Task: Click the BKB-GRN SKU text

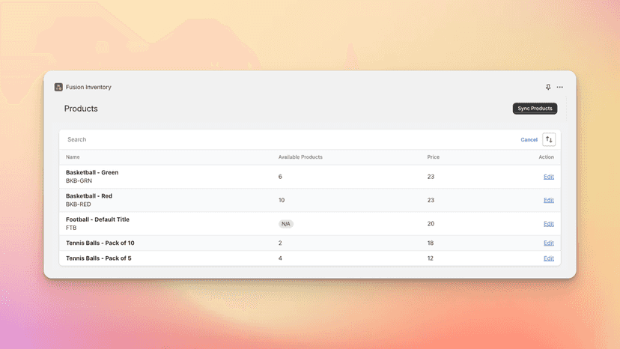Action: [79, 180]
